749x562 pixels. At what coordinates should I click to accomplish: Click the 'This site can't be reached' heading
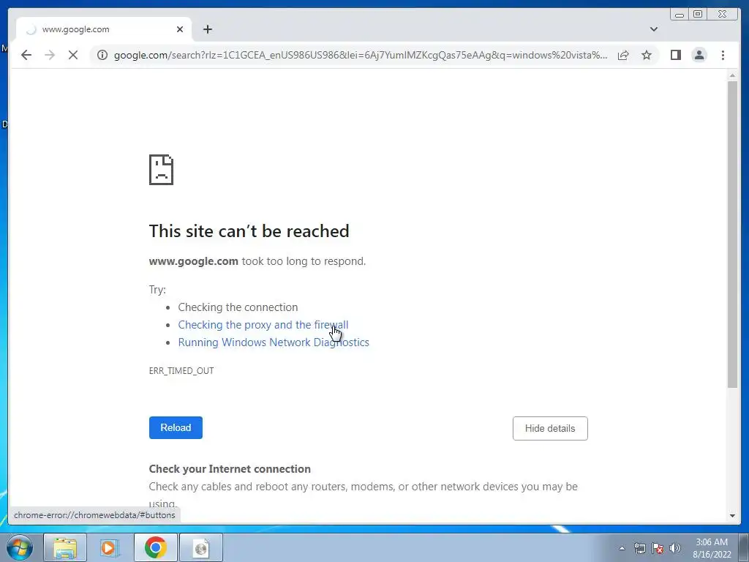[x=249, y=231]
